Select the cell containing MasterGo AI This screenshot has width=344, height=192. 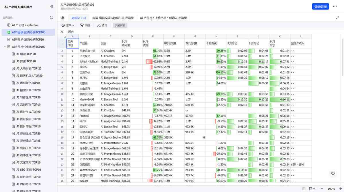tap(89, 99)
